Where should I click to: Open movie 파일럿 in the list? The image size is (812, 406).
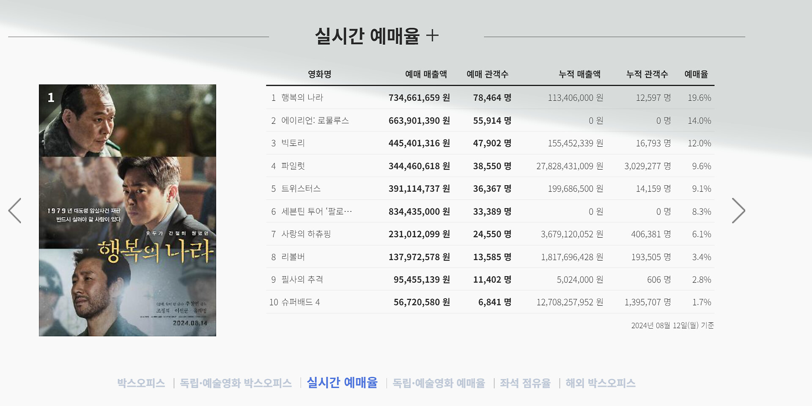click(293, 166)
